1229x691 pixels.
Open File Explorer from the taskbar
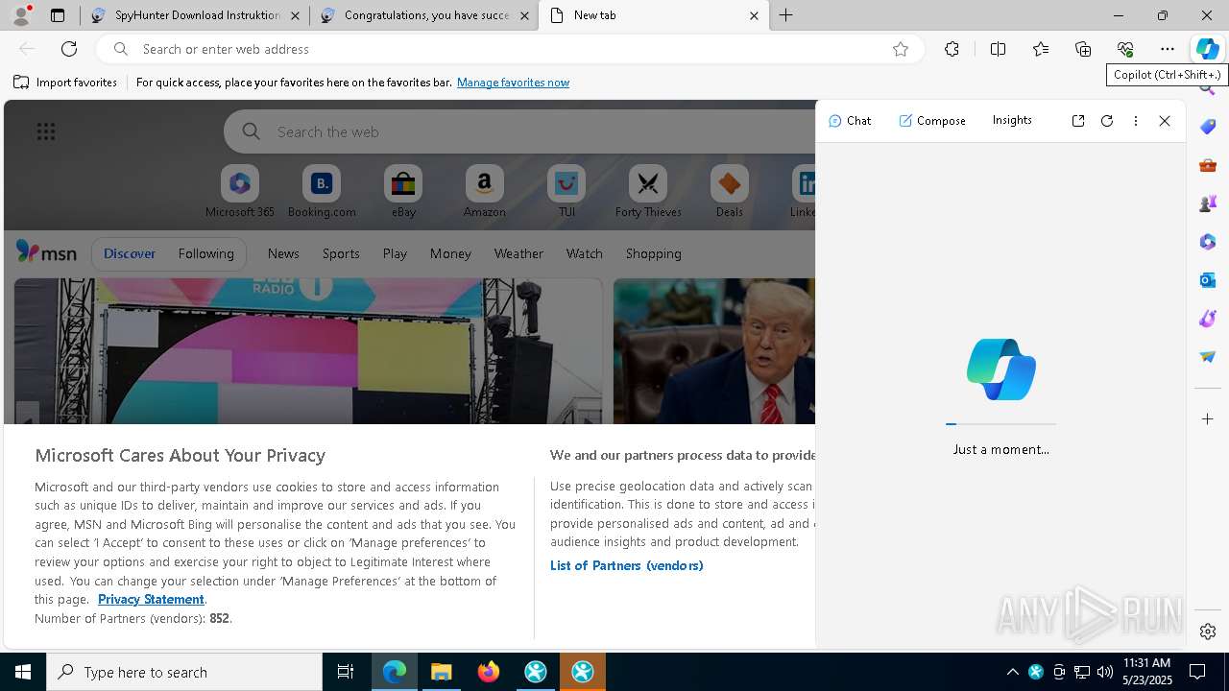click(x=442, y=672)
